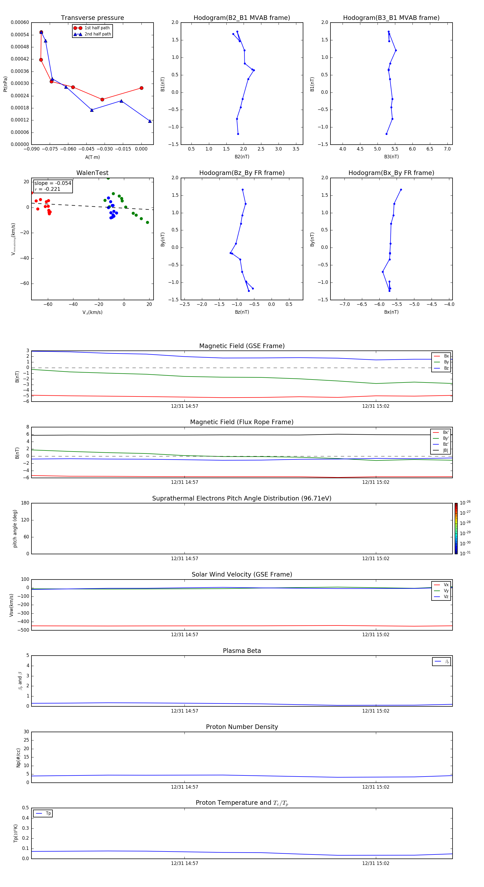Click the Bx legend entry in GSE plot
Image resolution: width=484 pixels, height=887 pixels.
point(441,356)
